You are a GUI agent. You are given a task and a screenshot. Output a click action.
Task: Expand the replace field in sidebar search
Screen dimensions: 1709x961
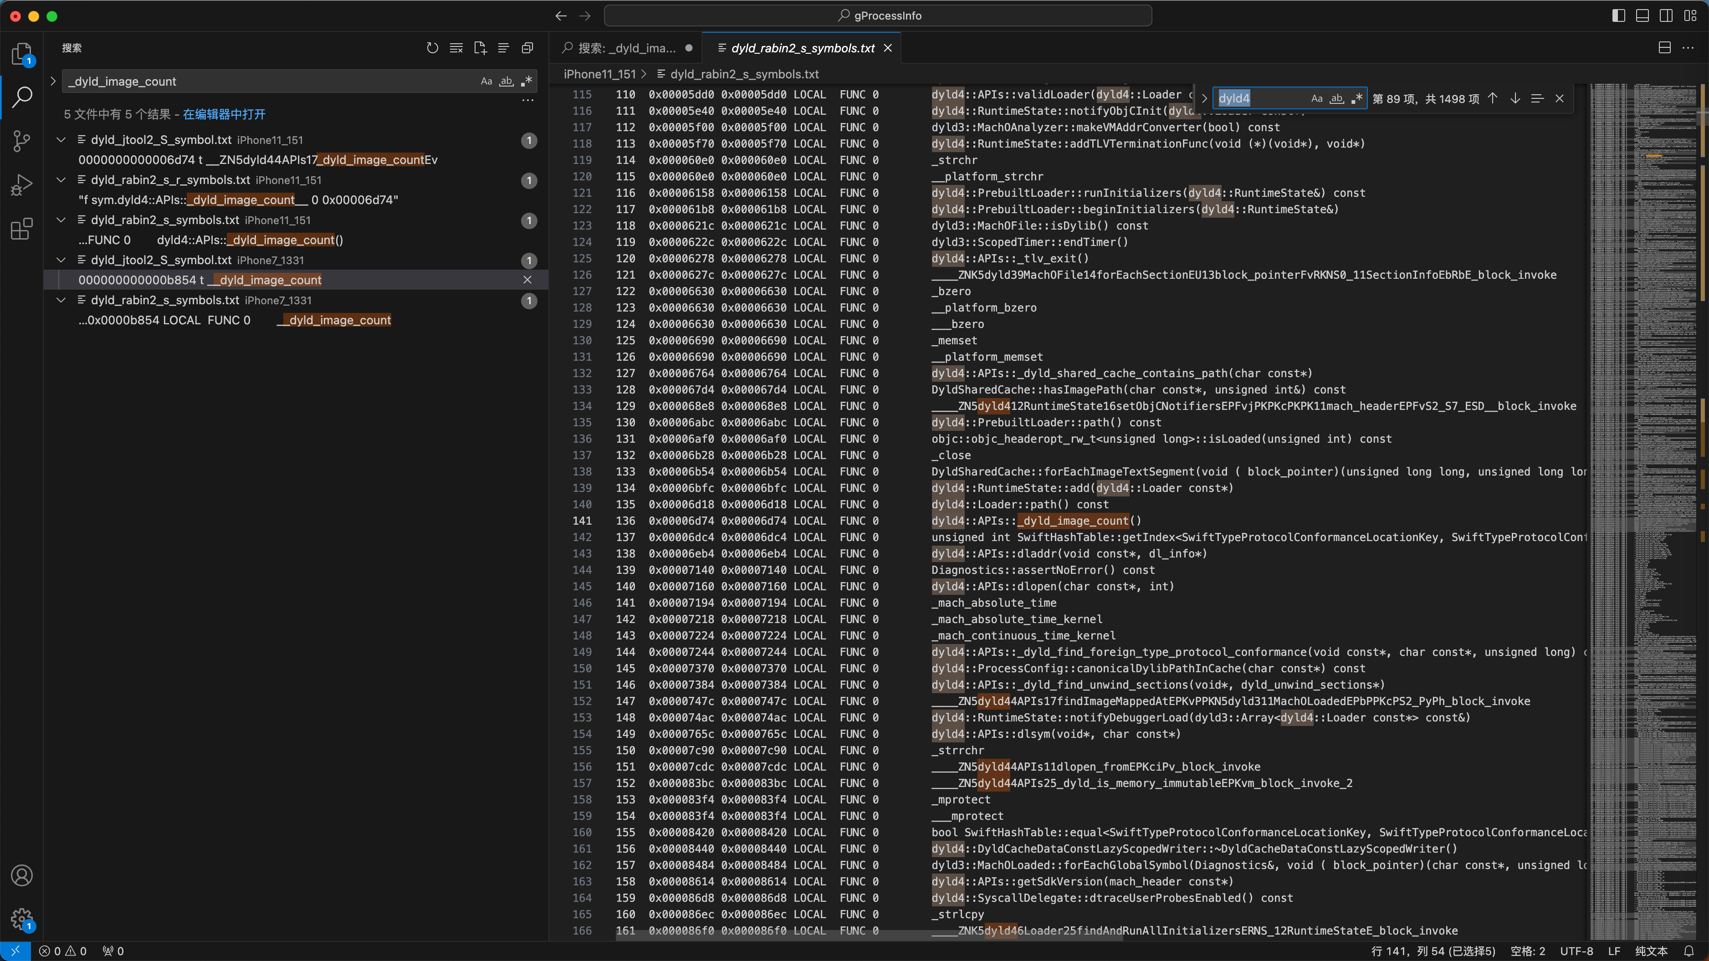[x=53, y=81]
